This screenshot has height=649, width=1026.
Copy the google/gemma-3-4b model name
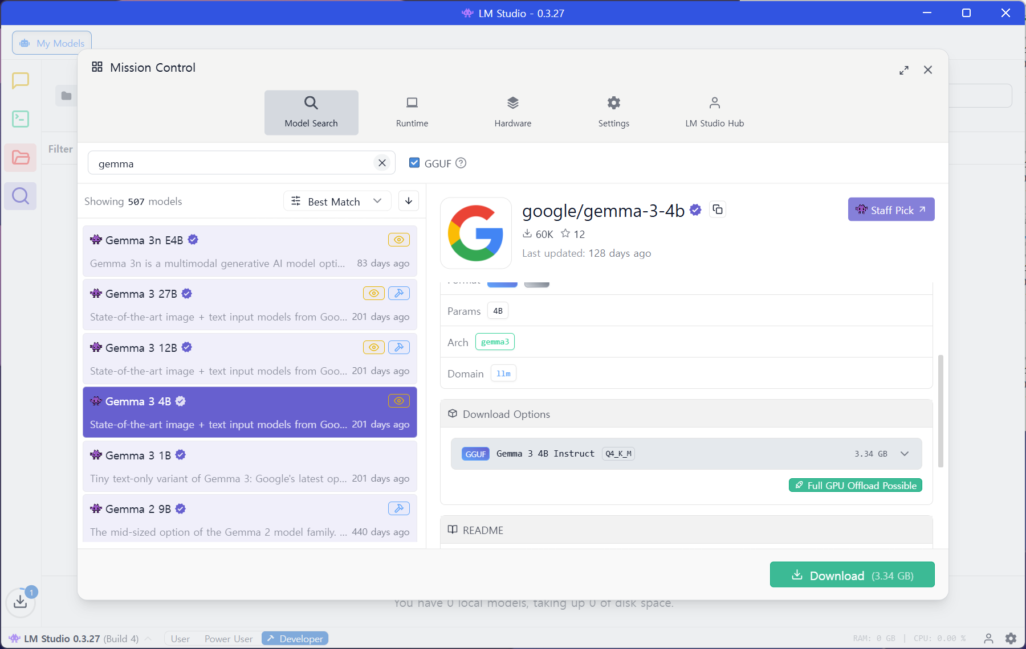pos(718,210)
